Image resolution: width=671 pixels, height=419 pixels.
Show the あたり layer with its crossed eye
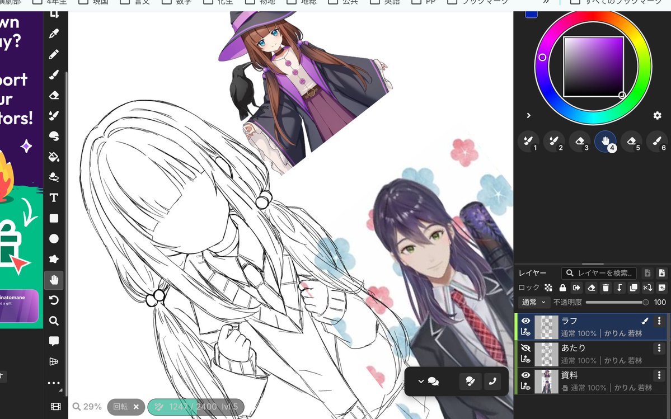click(525, 348)
